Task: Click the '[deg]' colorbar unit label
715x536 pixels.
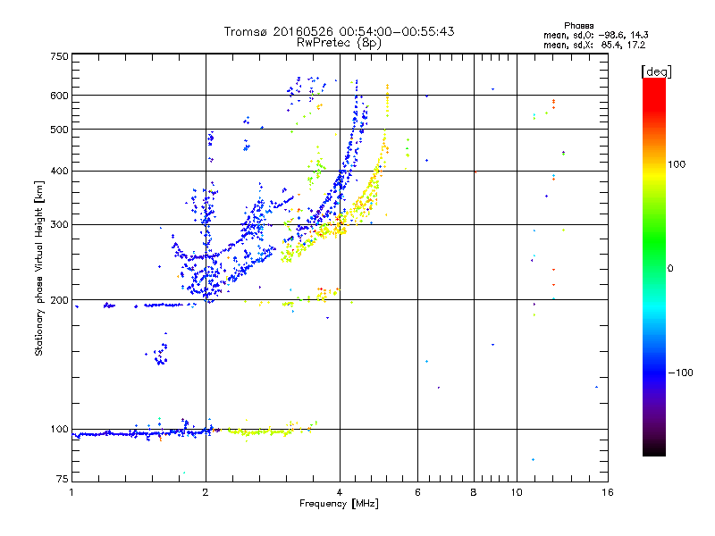Action: [x=656, y=71]
